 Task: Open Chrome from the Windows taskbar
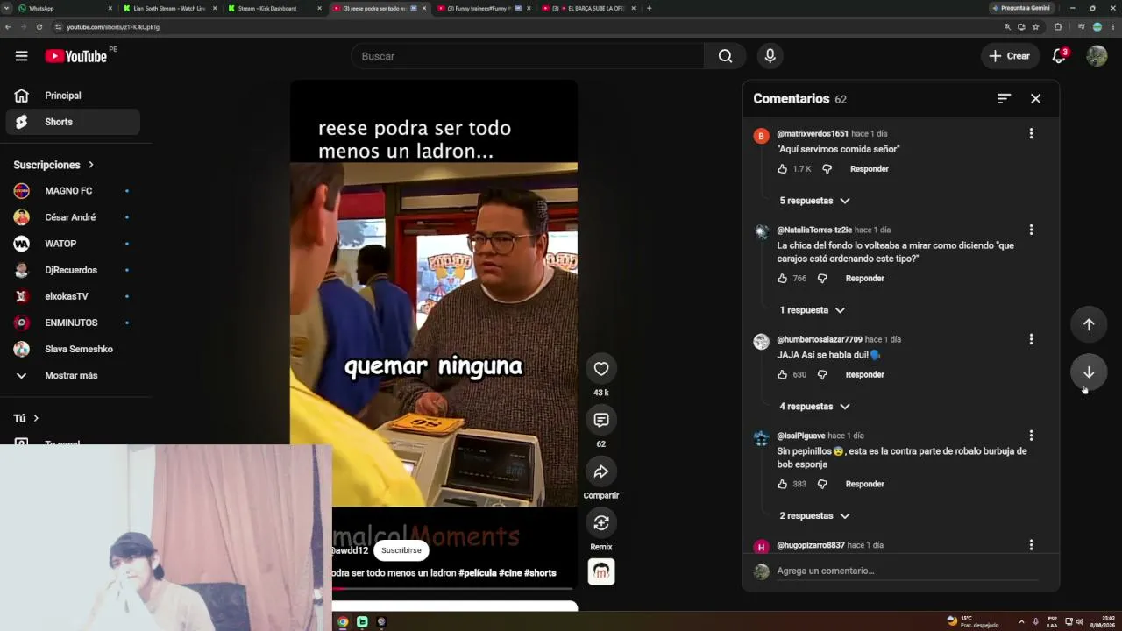[343, 622]
